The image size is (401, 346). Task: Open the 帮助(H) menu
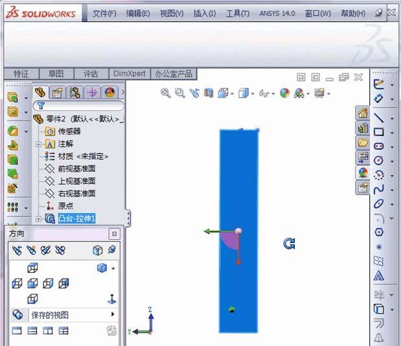[x=353, y=14]
